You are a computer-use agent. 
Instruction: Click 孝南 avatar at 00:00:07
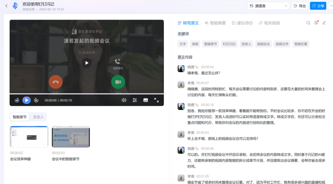[181, 84]
